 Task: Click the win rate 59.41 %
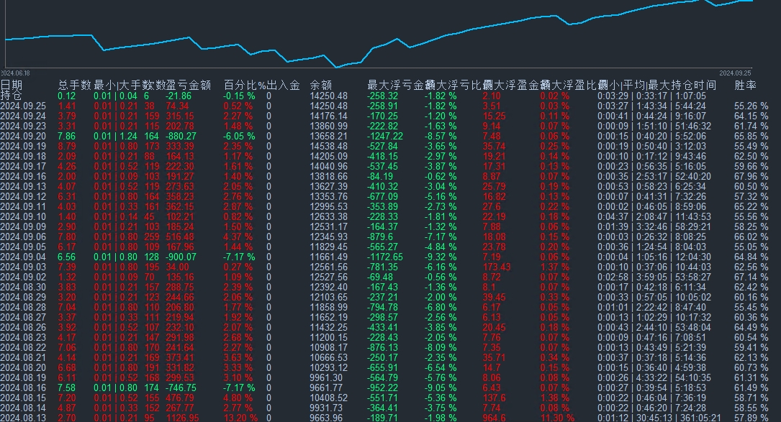tap(751, 347)
